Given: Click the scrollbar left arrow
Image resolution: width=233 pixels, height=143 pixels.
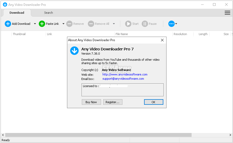Looking at the screenshot, I should coord(3,135).
